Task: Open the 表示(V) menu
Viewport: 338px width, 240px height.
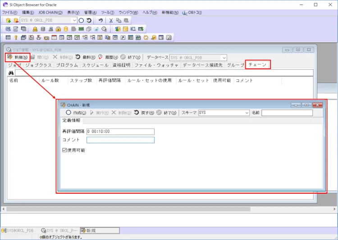Action: (x=73, y=13)
